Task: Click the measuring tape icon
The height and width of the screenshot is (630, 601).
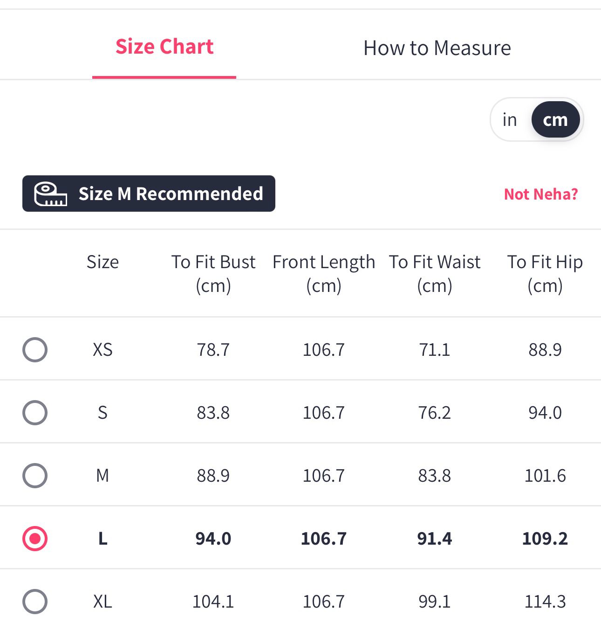Action: [50, 194]
